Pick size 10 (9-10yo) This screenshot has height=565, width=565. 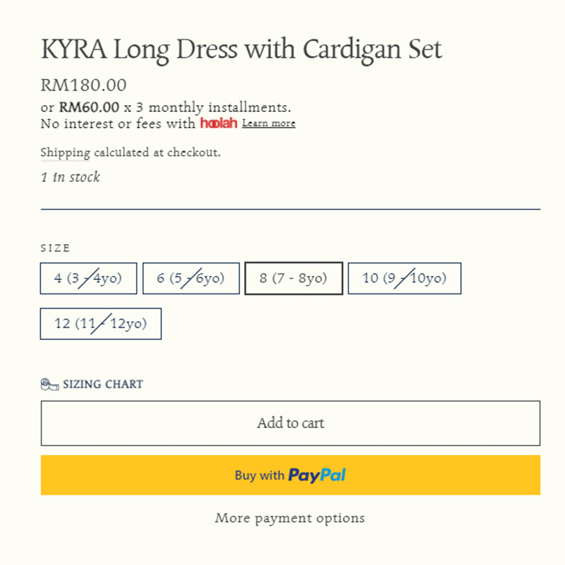click(x=405, y=279)
